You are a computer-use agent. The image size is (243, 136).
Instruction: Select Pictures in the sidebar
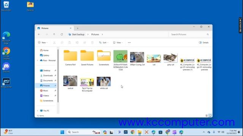[46, 86]
